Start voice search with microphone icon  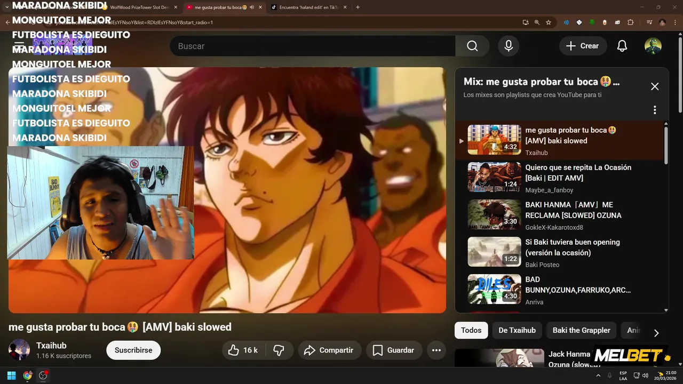pyautogui.click(x=509, y=46)
